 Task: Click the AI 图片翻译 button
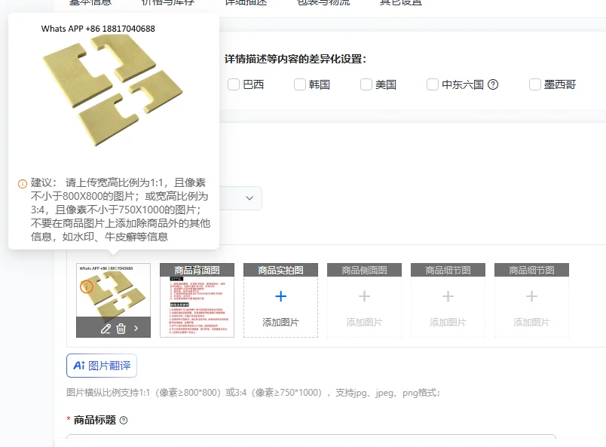tap(102, 366)
